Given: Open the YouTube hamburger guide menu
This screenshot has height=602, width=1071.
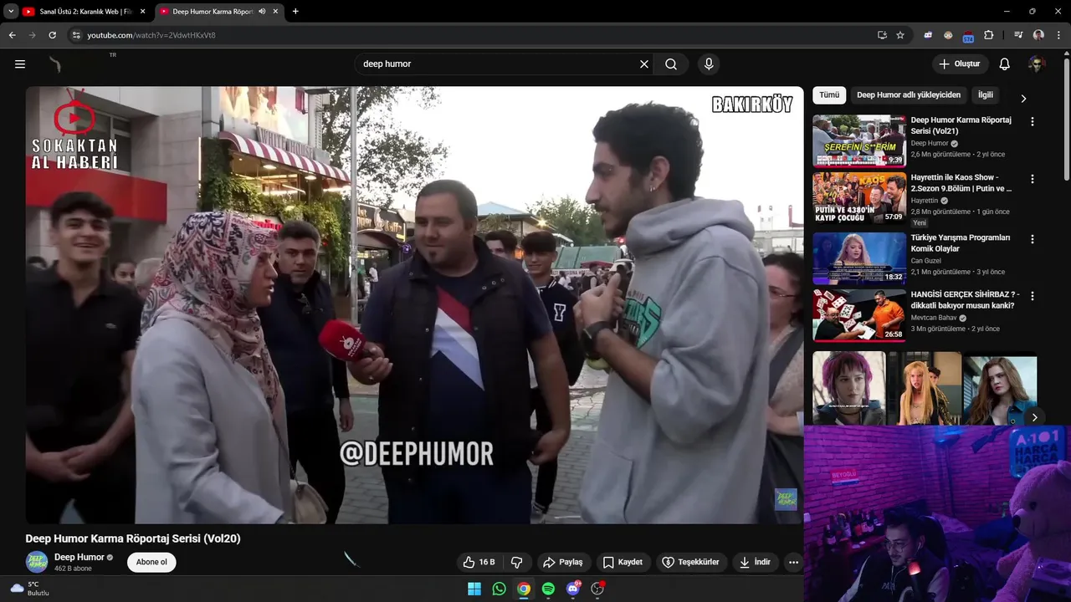Looking at the screenshot, I should pos(20,64).
